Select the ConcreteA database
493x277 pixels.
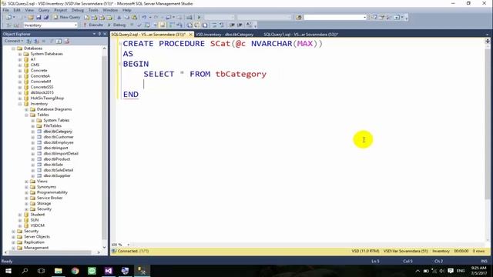tap(40, 76)
